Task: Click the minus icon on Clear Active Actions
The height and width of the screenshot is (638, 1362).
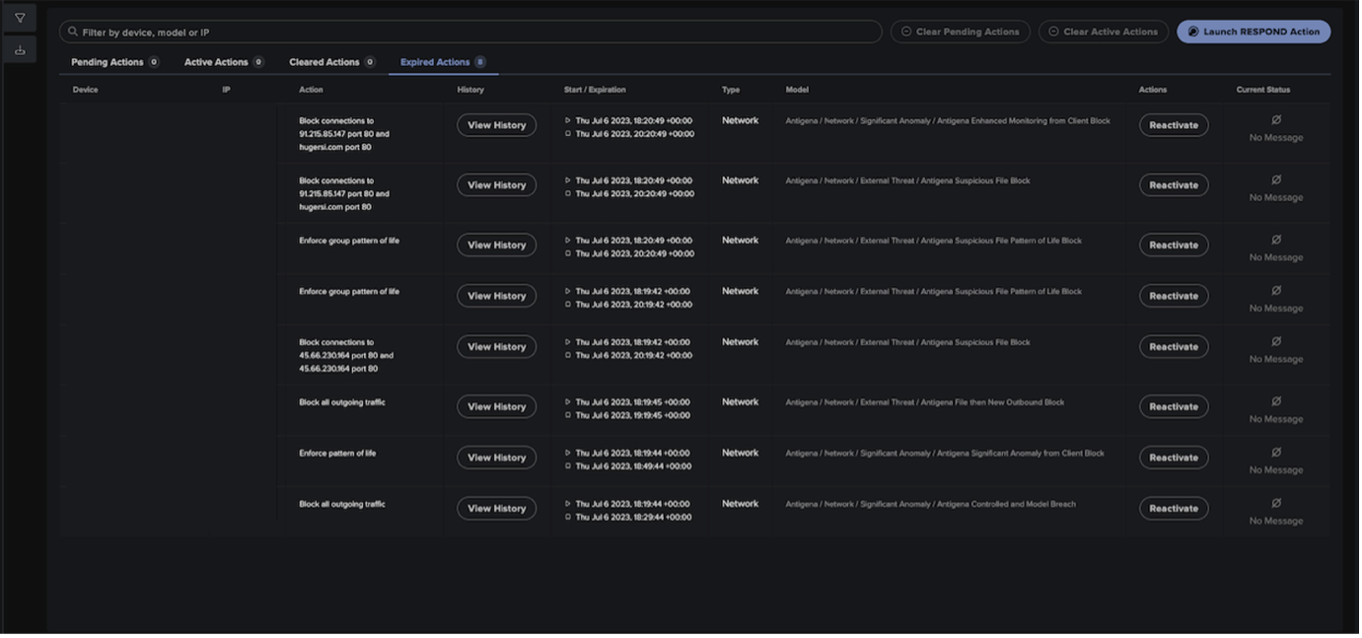Action: (1051, 31)
